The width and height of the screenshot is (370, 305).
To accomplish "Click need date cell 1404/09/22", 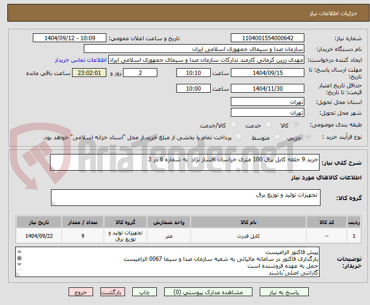I will point(39,236).
